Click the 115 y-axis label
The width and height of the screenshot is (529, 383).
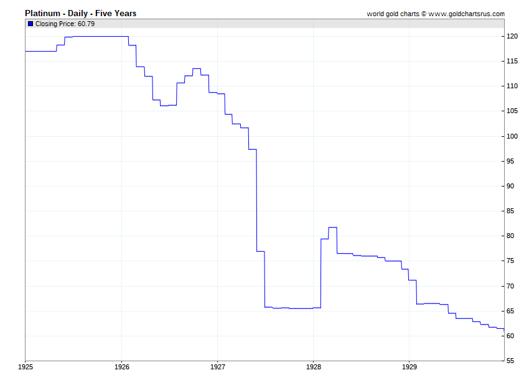512,62
